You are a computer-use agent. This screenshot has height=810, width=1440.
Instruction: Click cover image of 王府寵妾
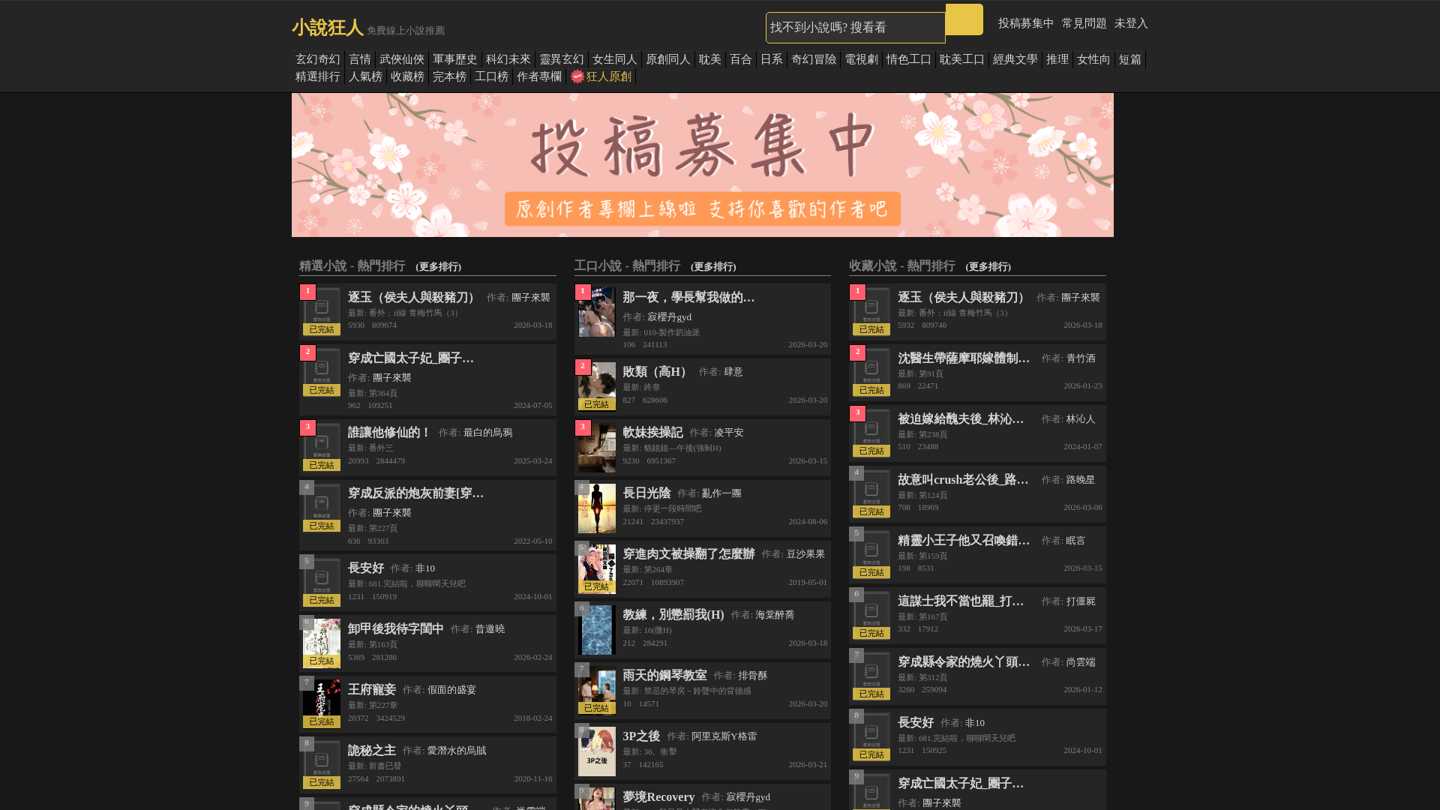click(322, 704)
